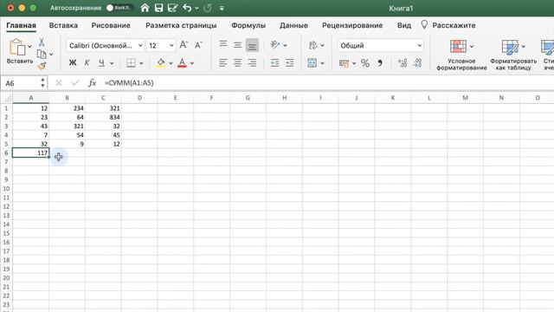Switch to the Рисование tab
This screenshot has height=312, width=554.
click(x=111, y=25)
